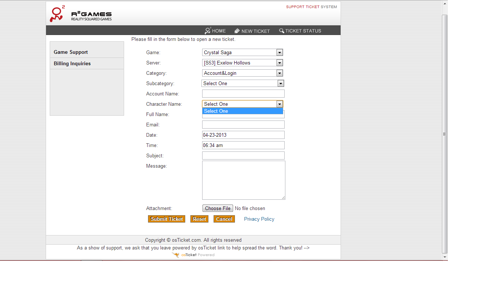Expand the Subcategory dropdown
The image size is (503, 283).
coord(281,83)
